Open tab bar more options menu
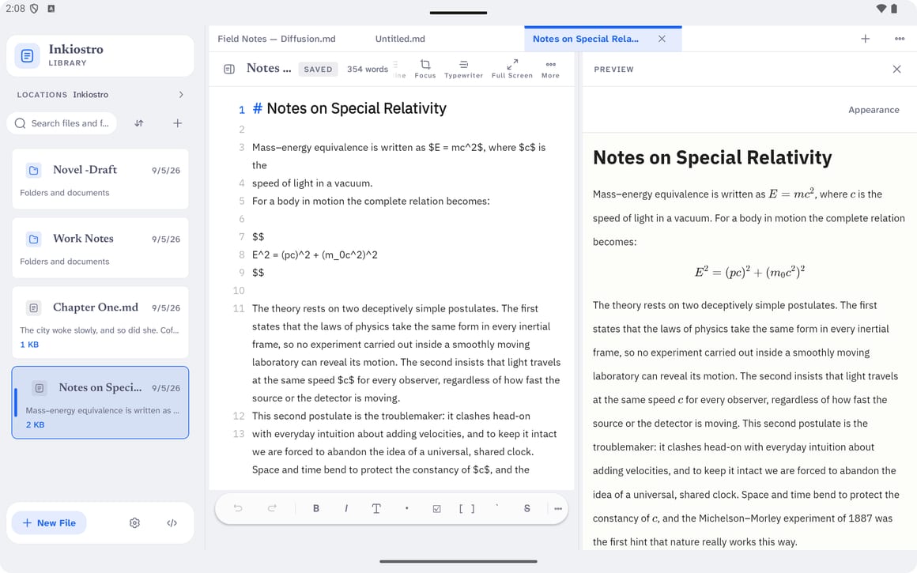This screenshot has height=573, width=917. pyautogui.click(x=900, y=39)
